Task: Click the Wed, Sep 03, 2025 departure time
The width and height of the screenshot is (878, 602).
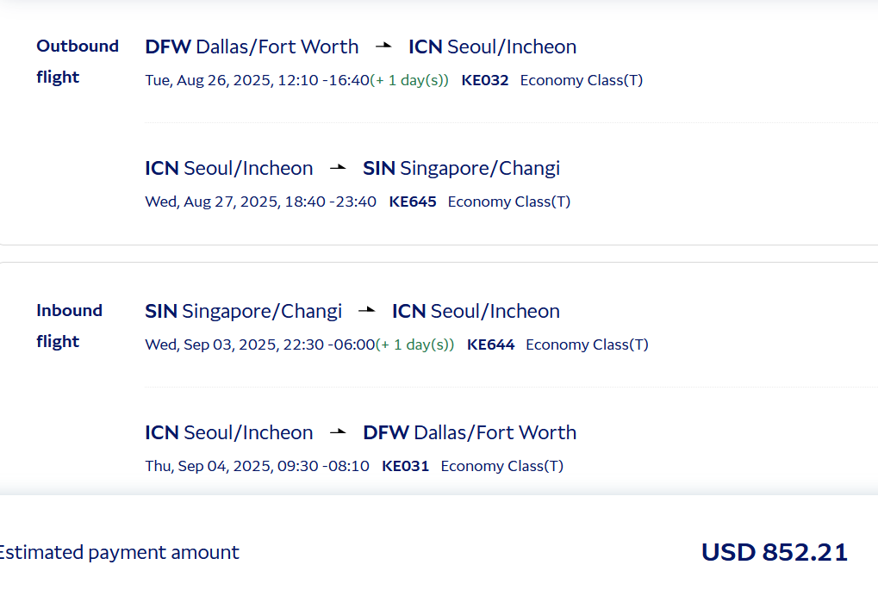Action: (x=260, y=344)
